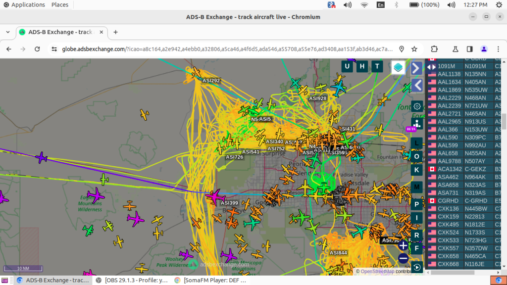507x285 pixels.
Task: Open Chrome Labs flask icon
Action: coord(456,49)
